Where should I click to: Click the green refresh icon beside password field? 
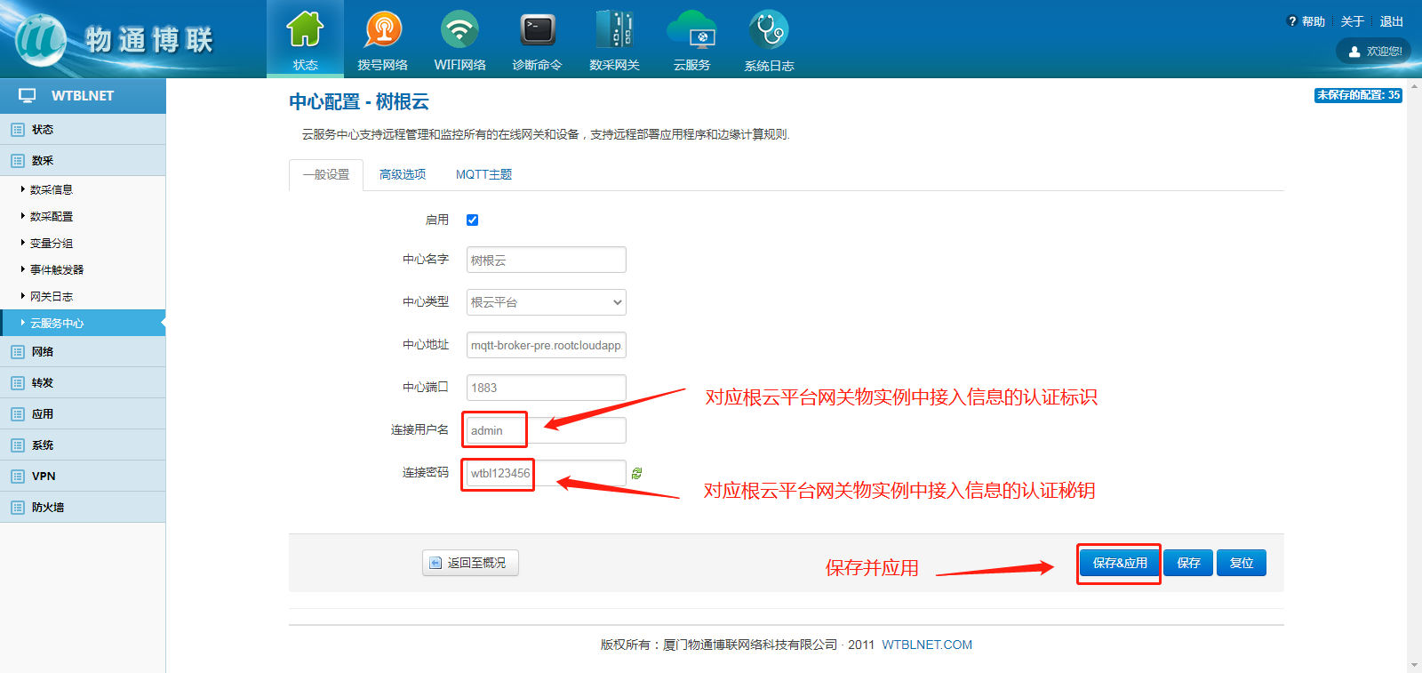click(636, 473)
